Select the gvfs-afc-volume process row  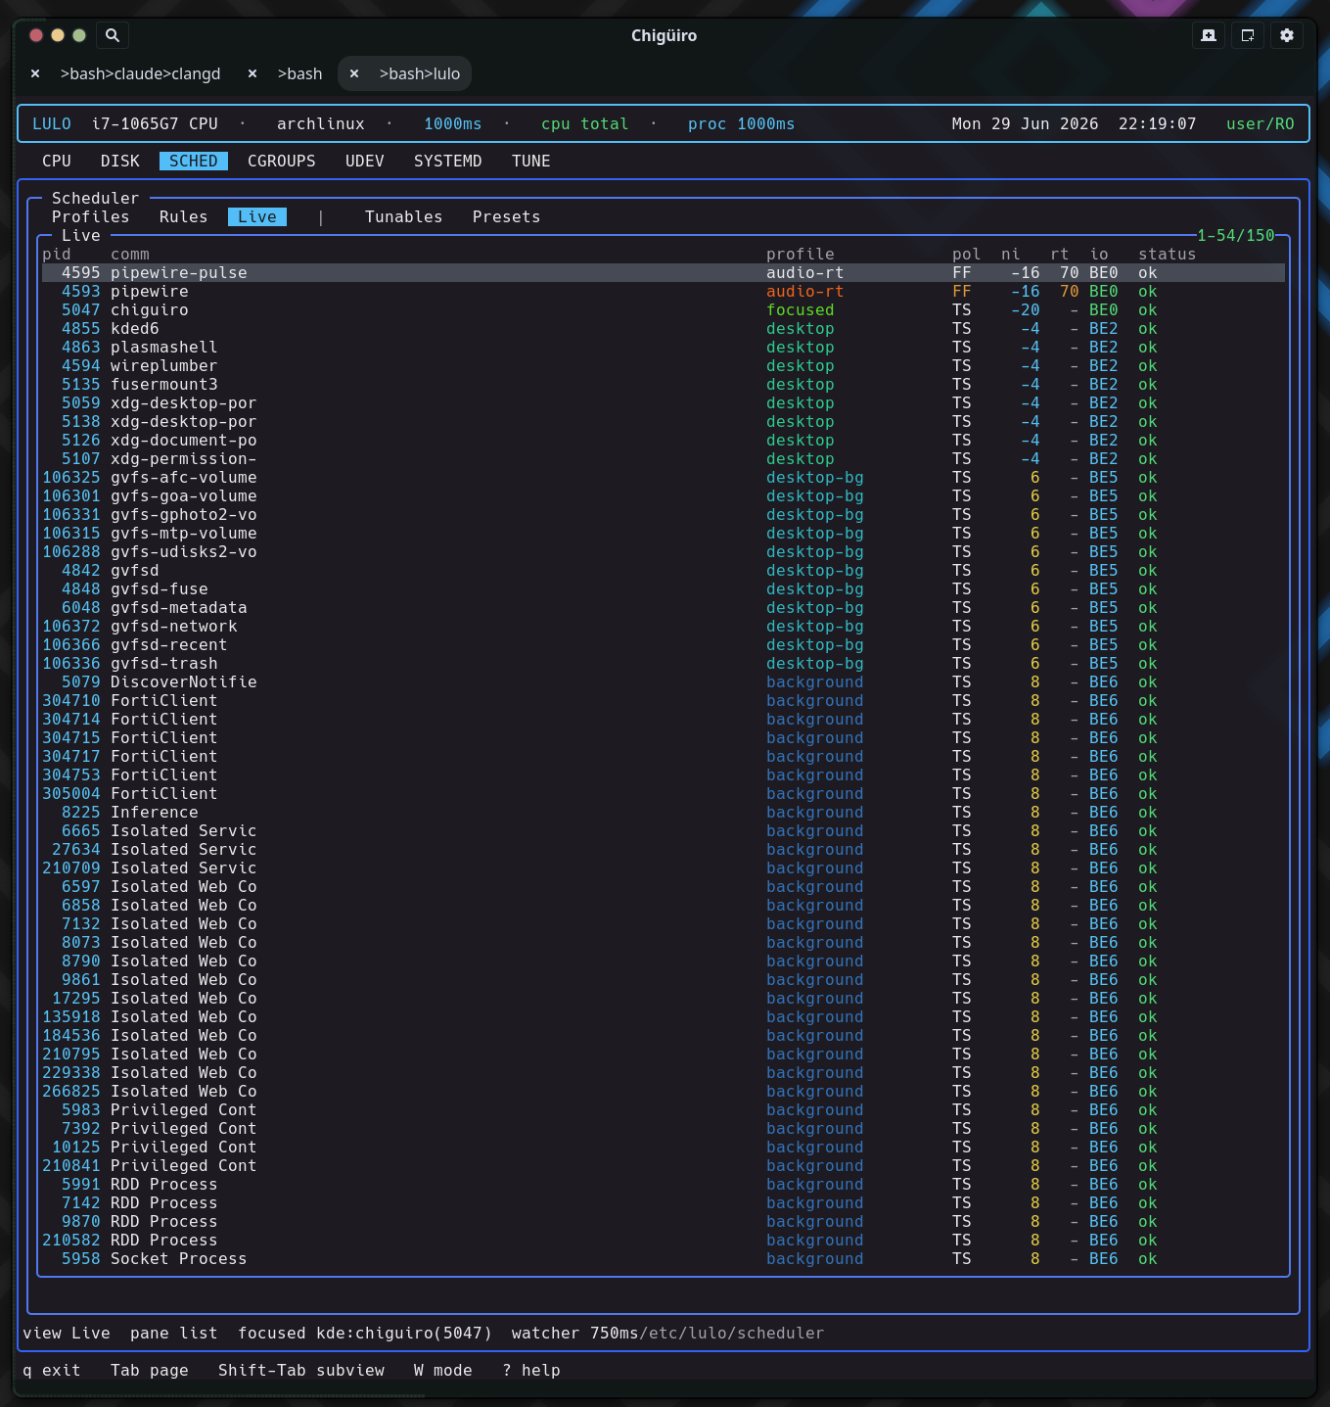tap(664, 477)
